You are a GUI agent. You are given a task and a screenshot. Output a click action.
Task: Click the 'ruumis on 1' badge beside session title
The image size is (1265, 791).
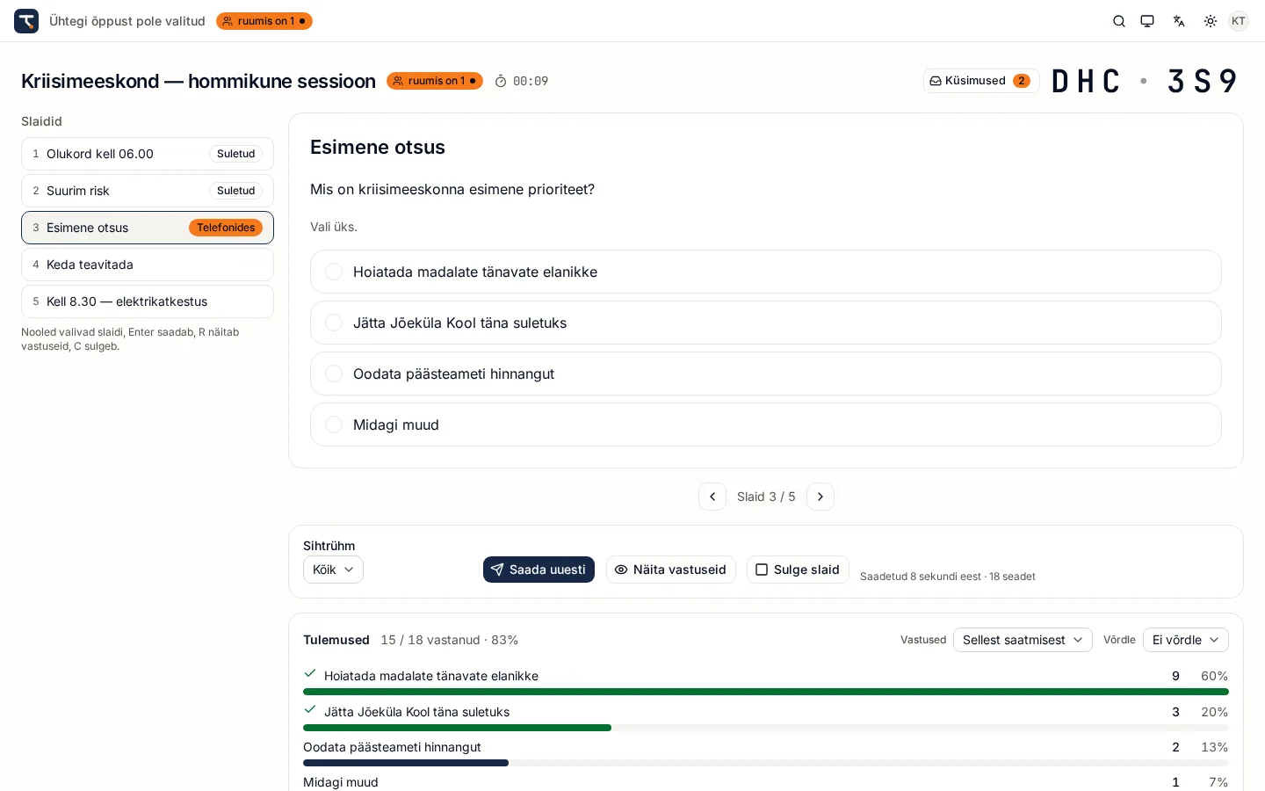click(435, 81)
